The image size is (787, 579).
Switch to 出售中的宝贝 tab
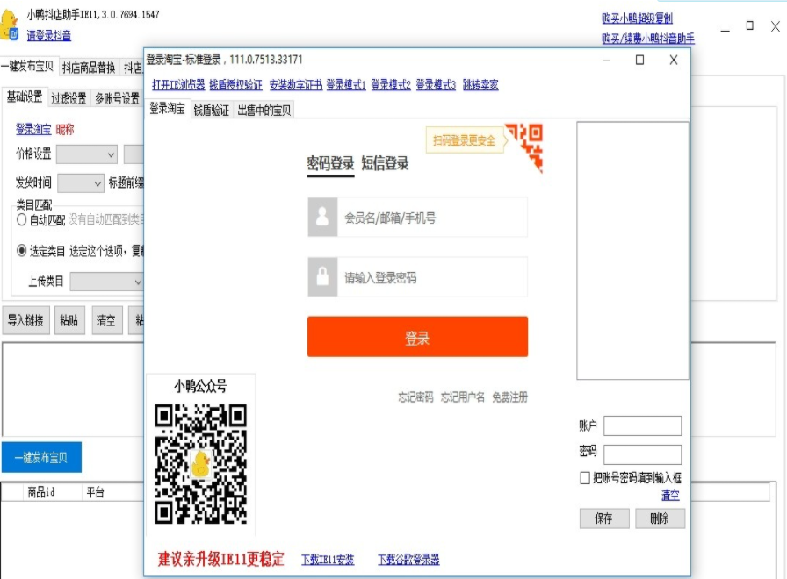tap(264, 111)
